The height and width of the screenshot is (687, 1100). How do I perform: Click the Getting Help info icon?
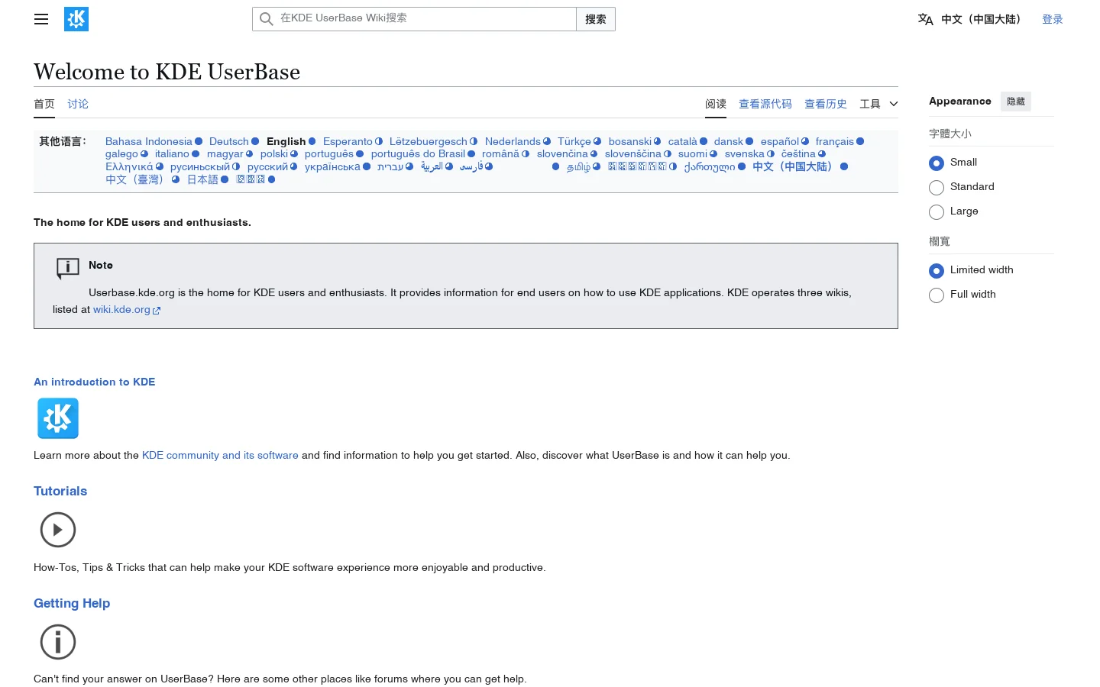(x=58, y=642)
